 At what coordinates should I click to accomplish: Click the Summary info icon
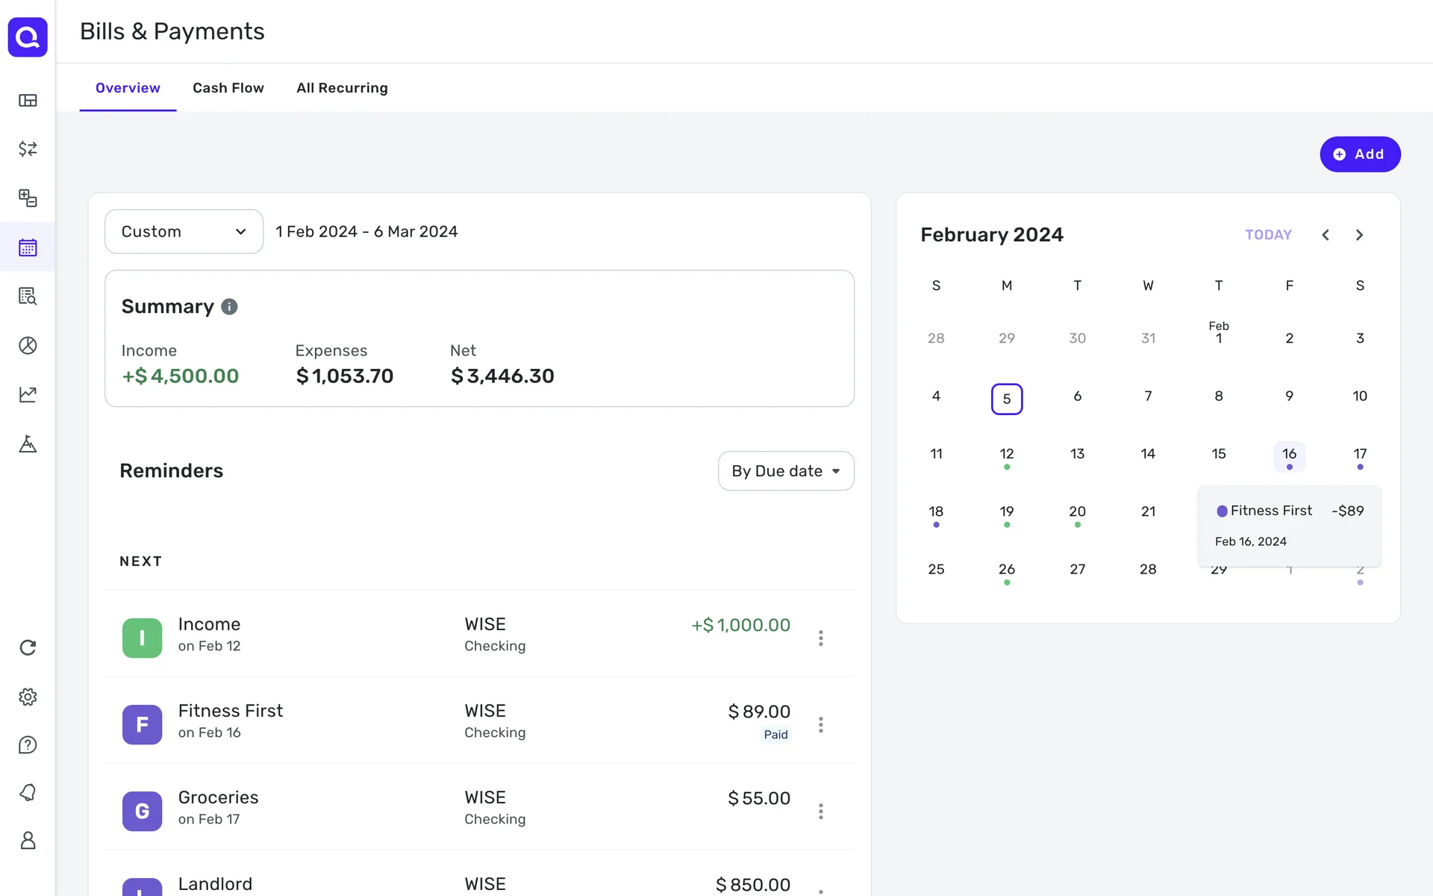tap(230, 307)
